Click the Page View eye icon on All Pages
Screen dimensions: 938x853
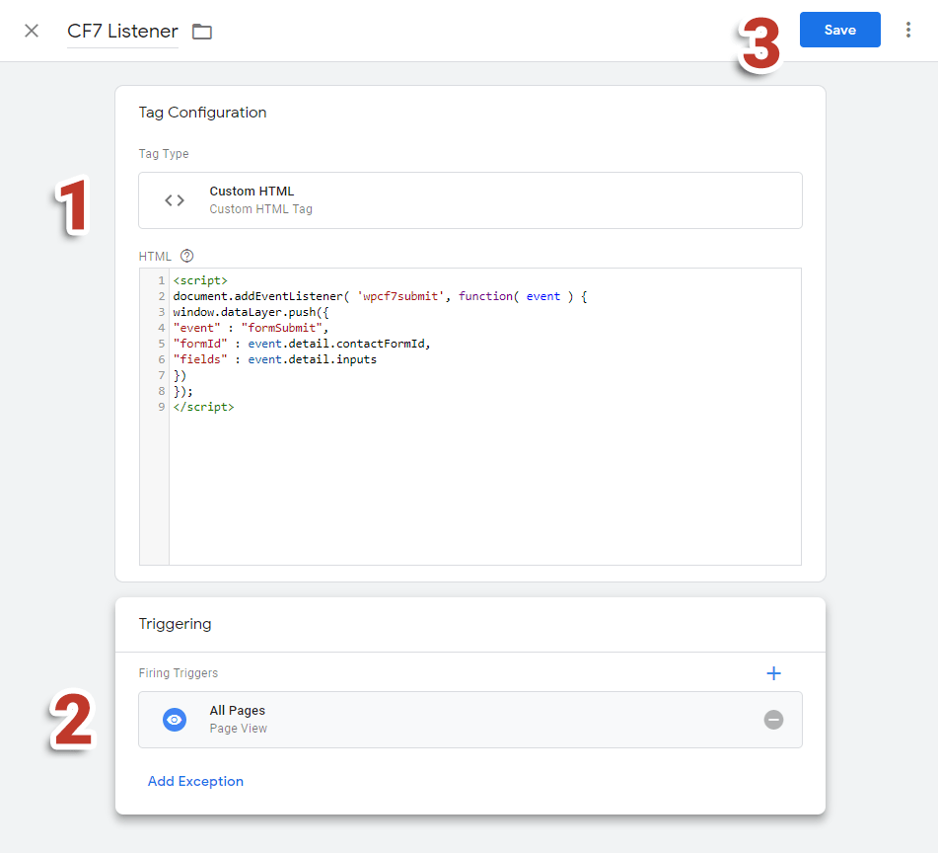(x=175, y=719)
